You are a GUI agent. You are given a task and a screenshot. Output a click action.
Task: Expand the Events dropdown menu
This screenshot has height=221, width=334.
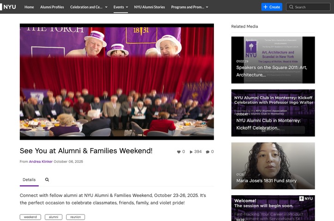[121, 7]
